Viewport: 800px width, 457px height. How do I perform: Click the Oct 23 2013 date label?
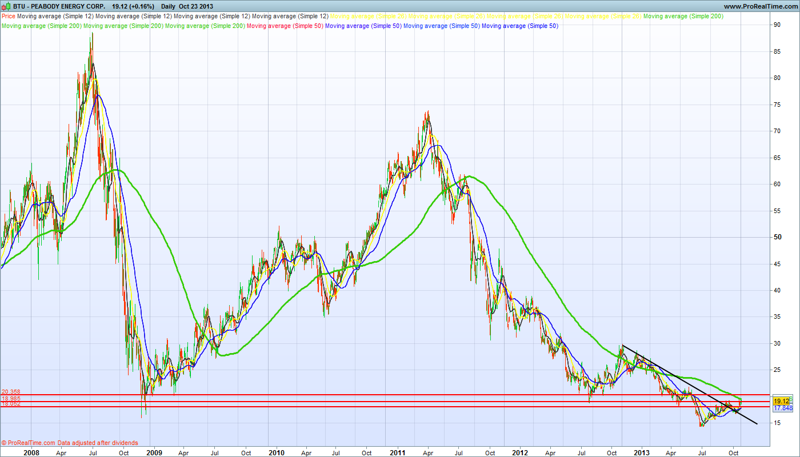point(197,6)
